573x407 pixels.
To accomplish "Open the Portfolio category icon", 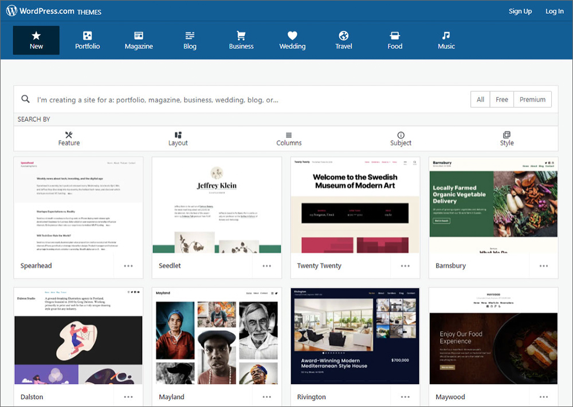I will [87, 35].
